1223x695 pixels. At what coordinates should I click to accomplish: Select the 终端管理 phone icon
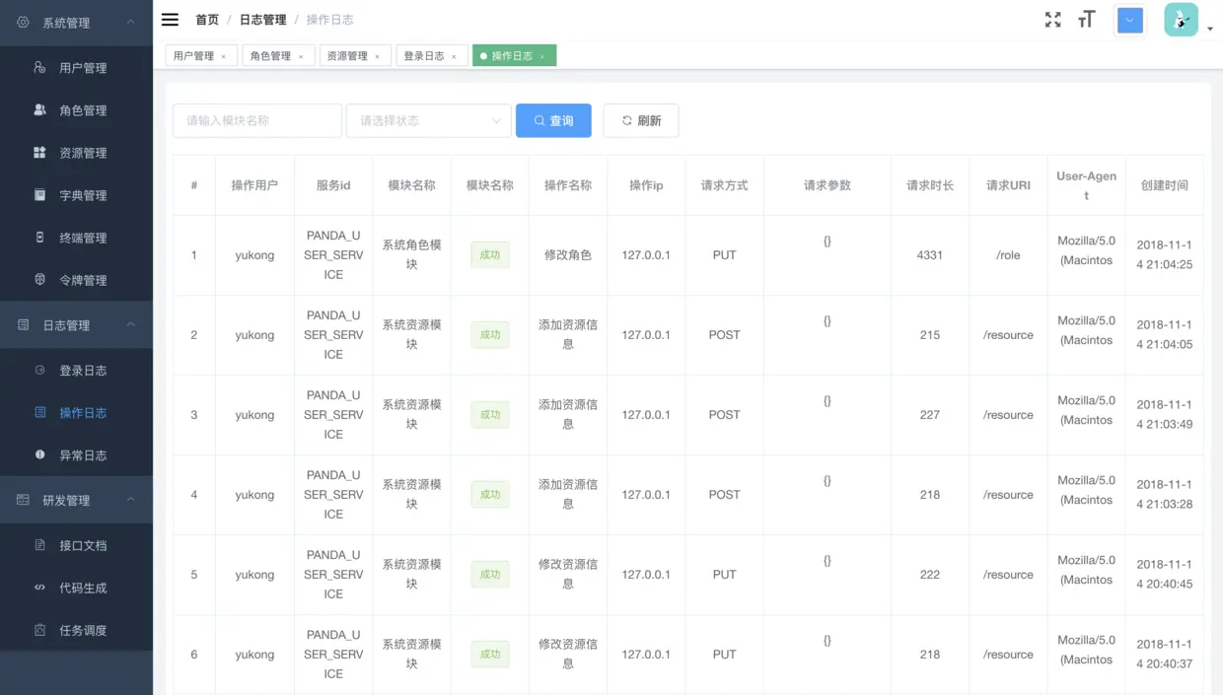click(x=39, y=238)
